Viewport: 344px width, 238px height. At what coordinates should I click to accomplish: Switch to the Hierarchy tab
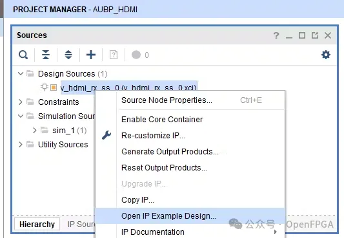click(37, 224)
